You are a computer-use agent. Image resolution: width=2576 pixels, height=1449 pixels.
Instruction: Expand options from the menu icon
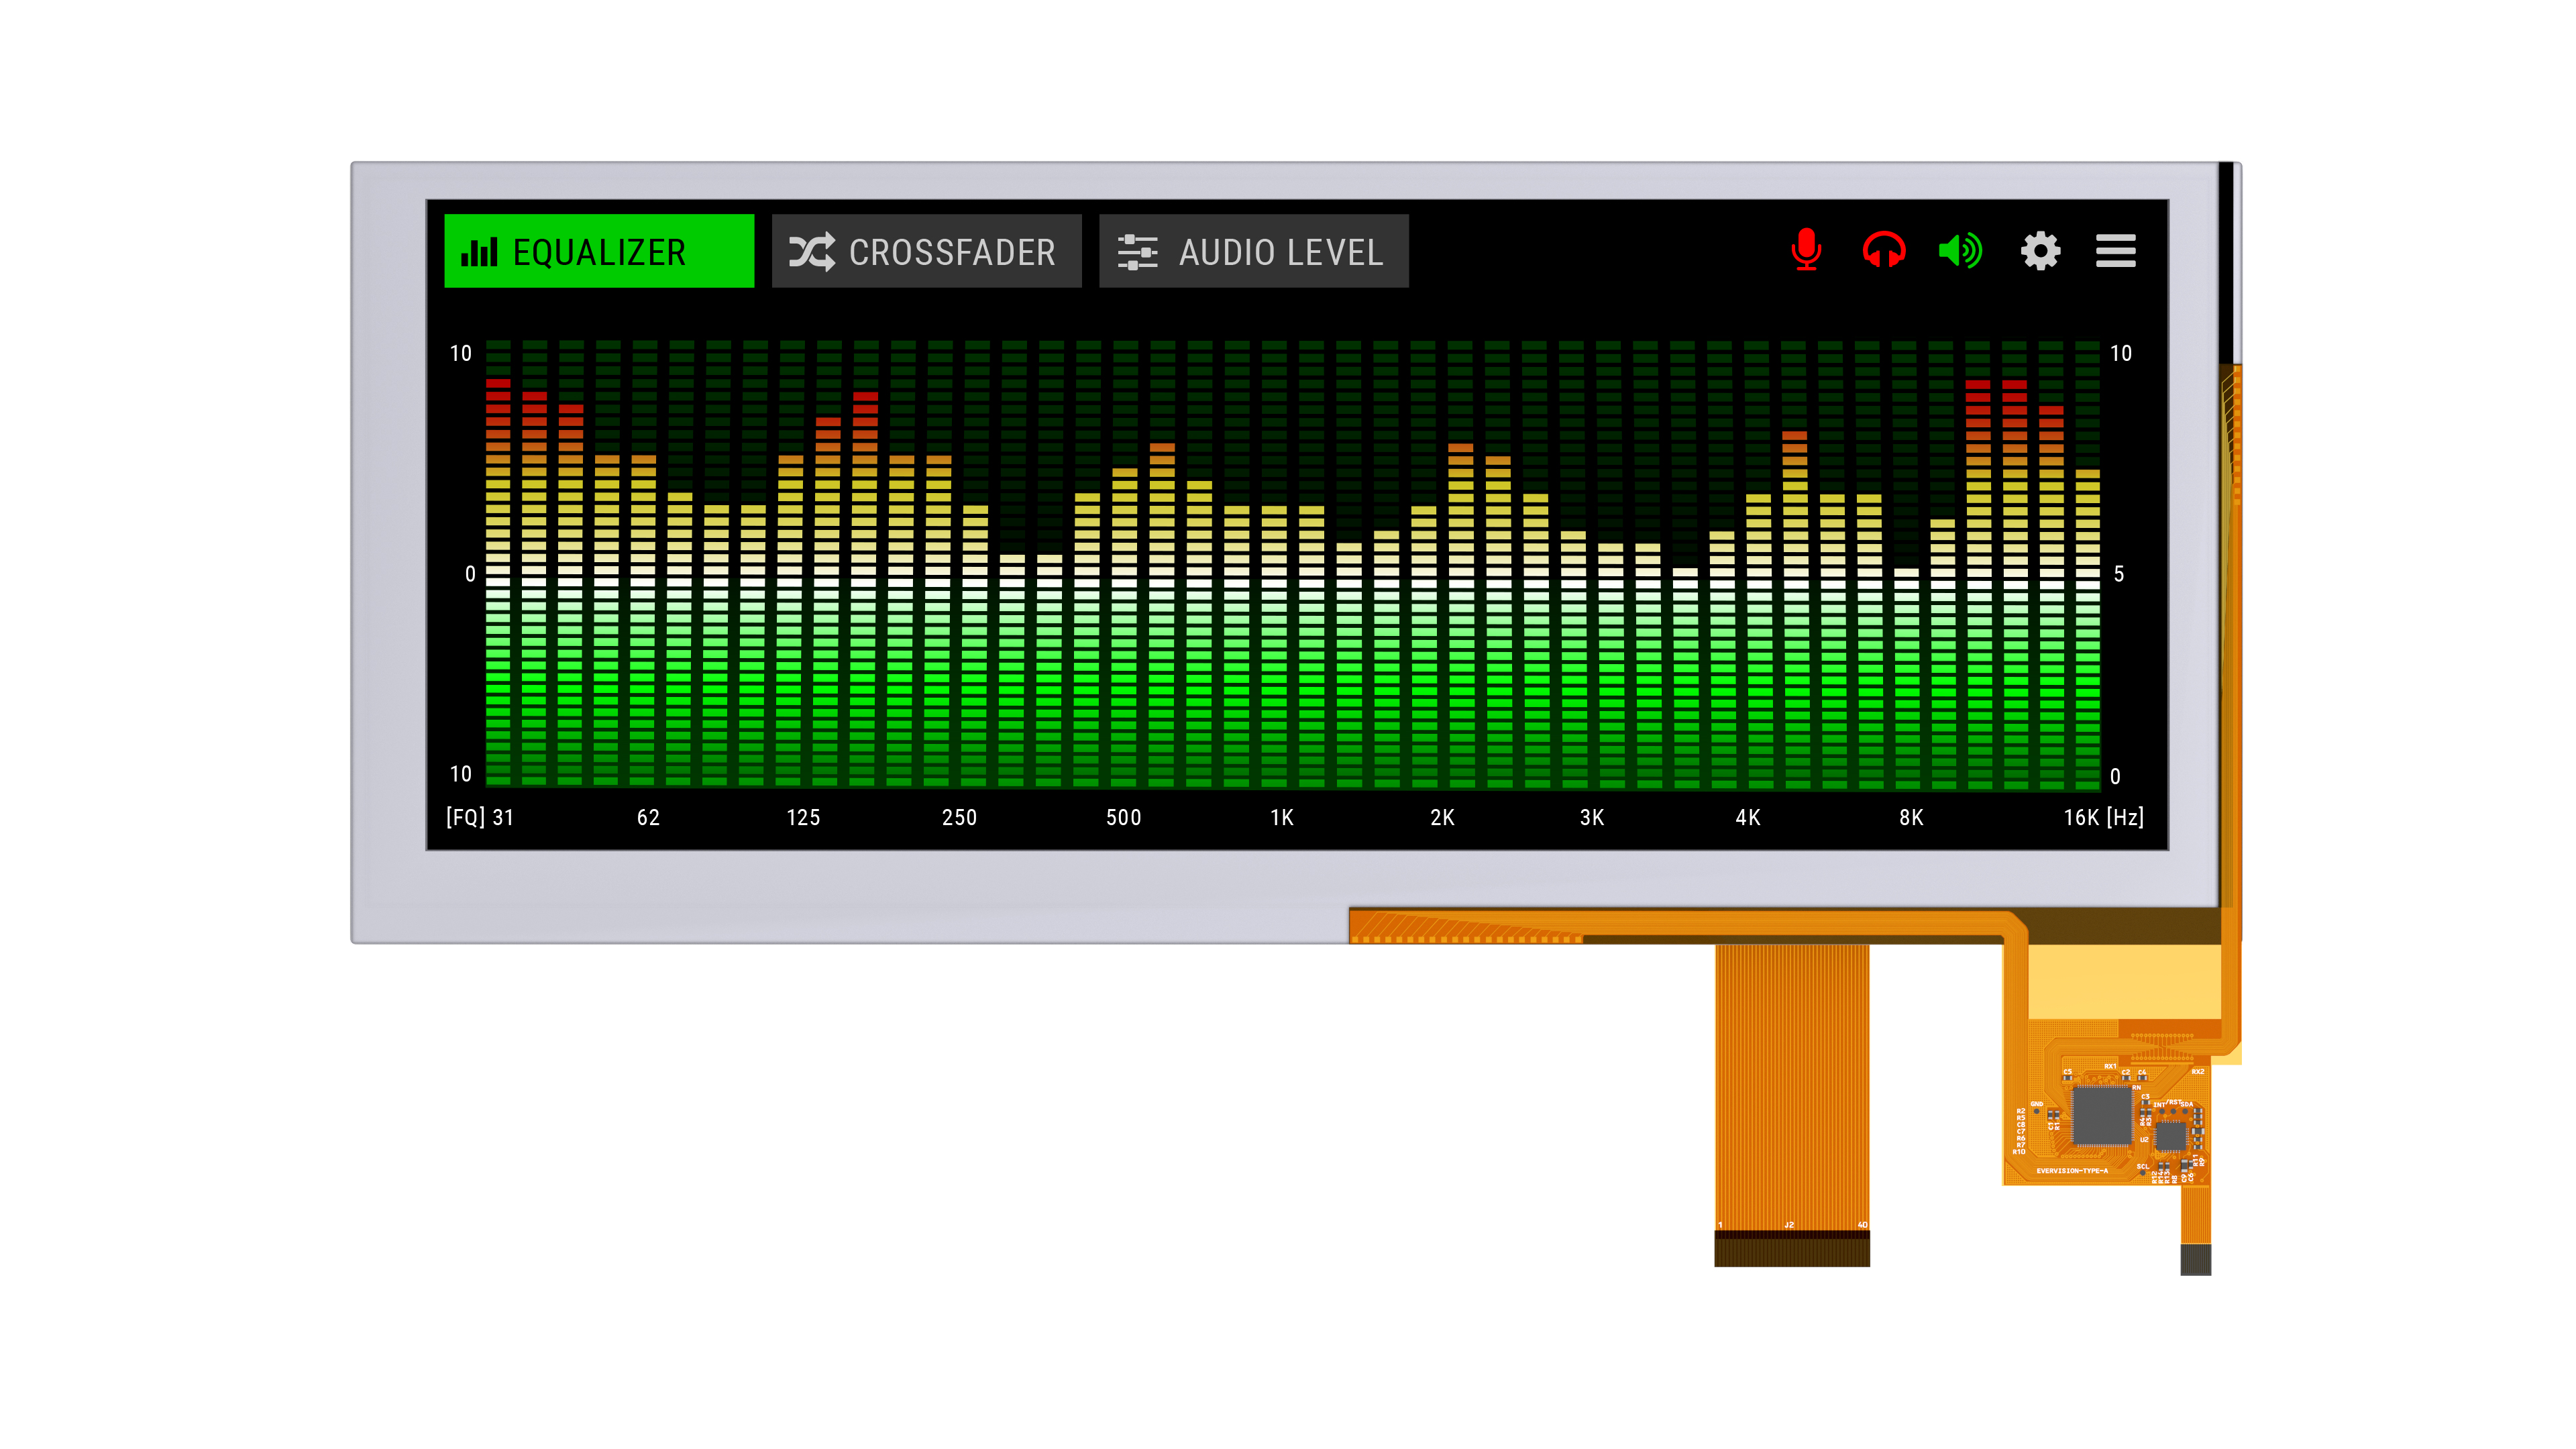2116,251
